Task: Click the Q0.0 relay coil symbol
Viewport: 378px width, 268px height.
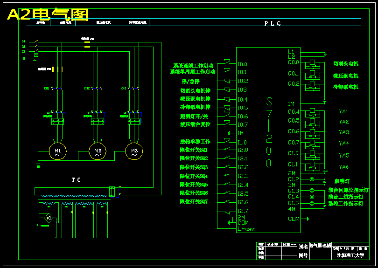Action: coord(312,62)
